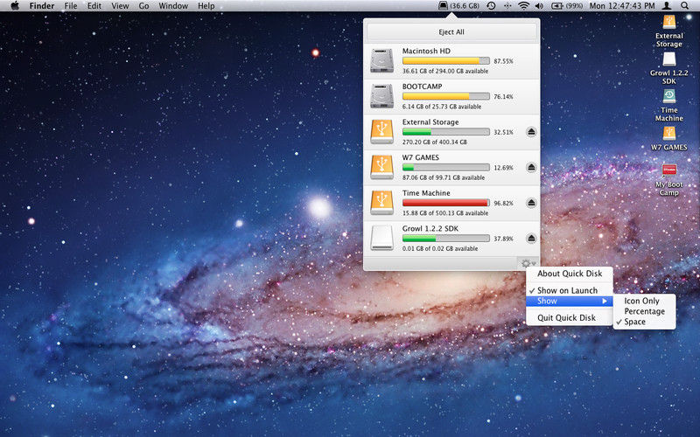Click the 36.6 GB text in menu bar

pyautogui.click(x=465, y=6)
